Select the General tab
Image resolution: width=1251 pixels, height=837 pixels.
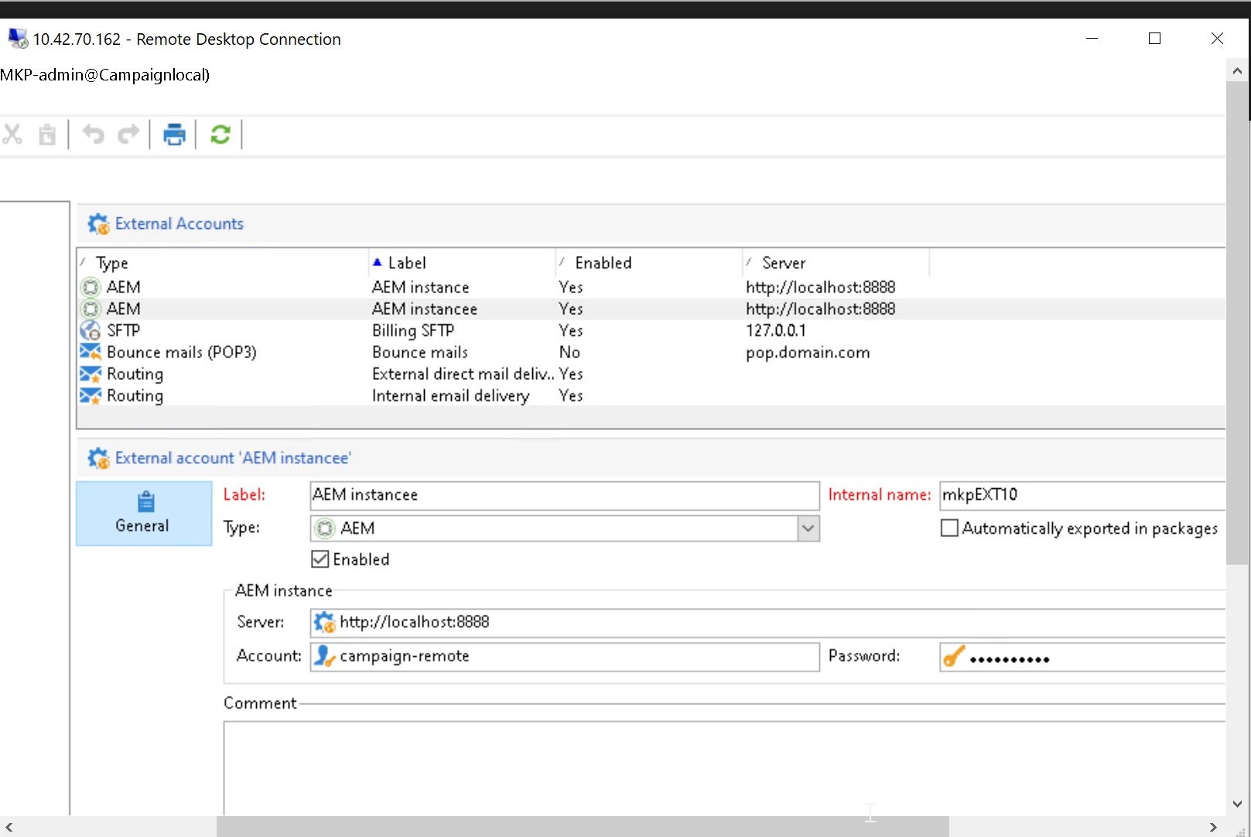[144, 514]
